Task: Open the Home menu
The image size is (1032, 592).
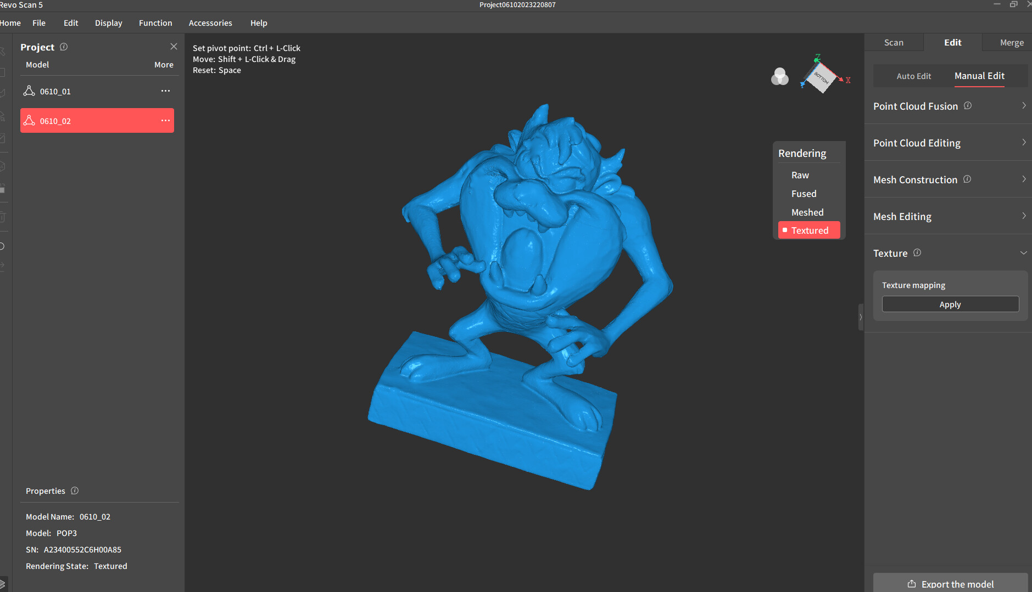Action: point(10,23)
